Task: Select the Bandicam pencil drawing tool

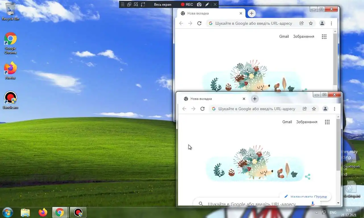Action: 207,5
